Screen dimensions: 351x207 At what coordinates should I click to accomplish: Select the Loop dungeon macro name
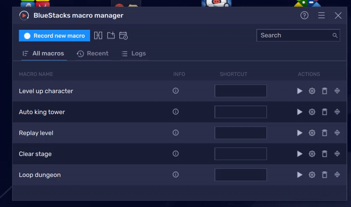tap(39, 175)
